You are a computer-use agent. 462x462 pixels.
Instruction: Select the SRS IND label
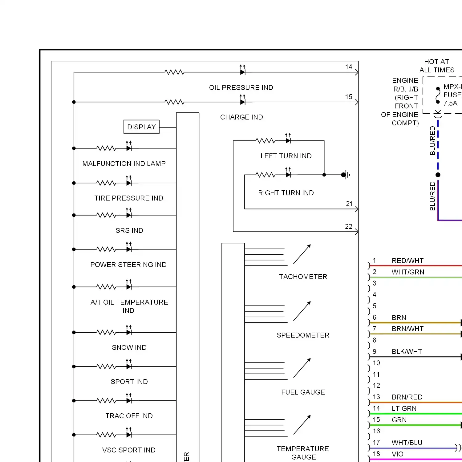[129, 230]
